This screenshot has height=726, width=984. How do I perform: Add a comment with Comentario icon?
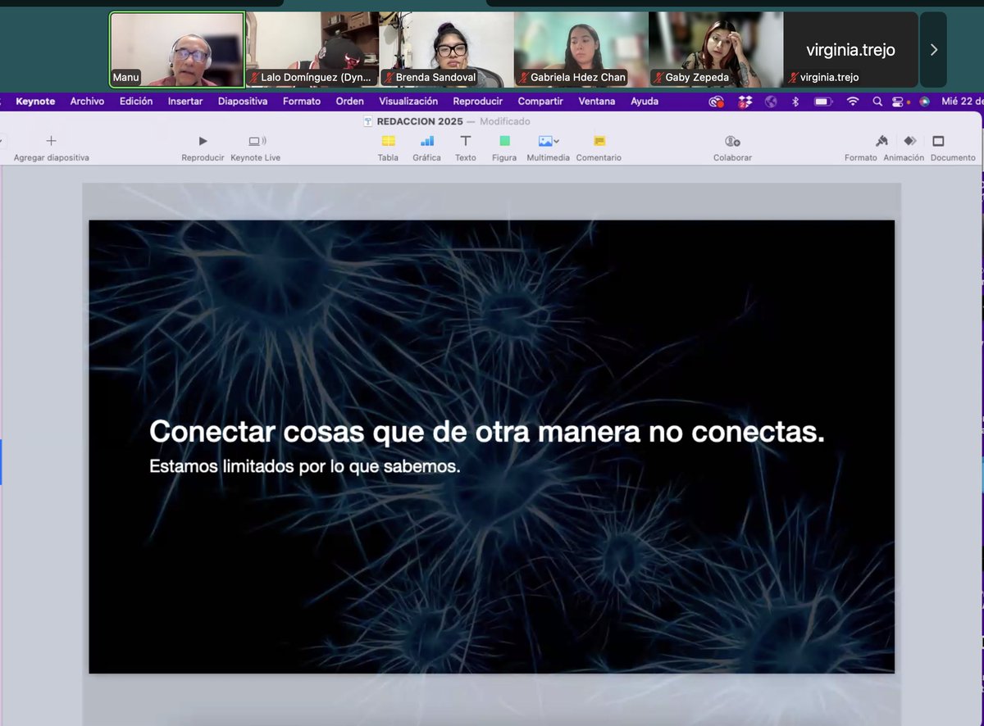[x=599, y=147]
